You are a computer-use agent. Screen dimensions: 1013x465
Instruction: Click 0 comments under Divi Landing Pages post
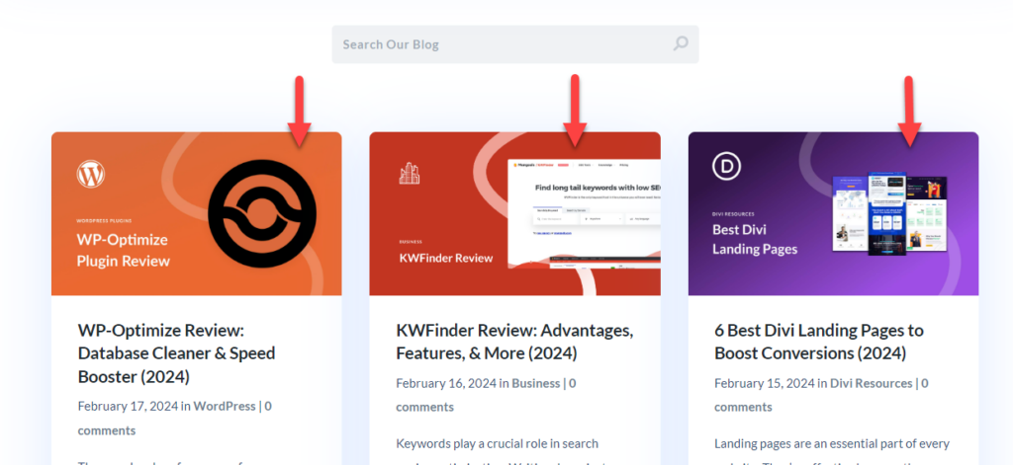coord(821,395)
